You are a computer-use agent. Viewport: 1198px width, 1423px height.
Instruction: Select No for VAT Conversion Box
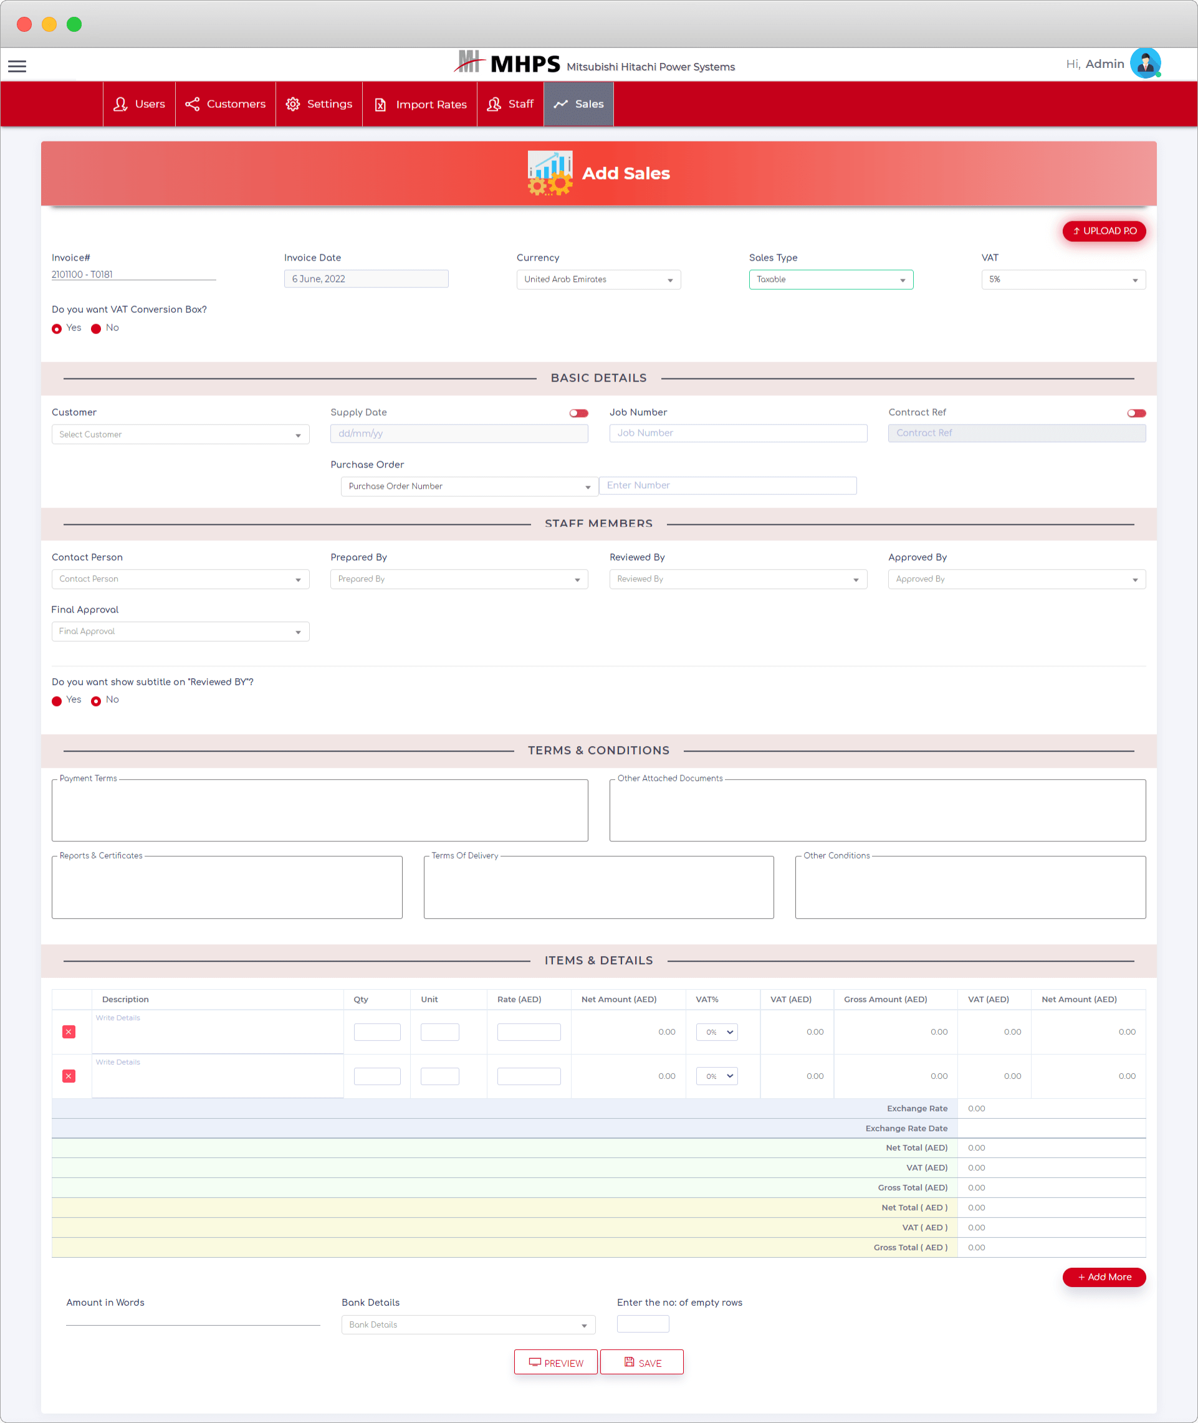point(97,328)
